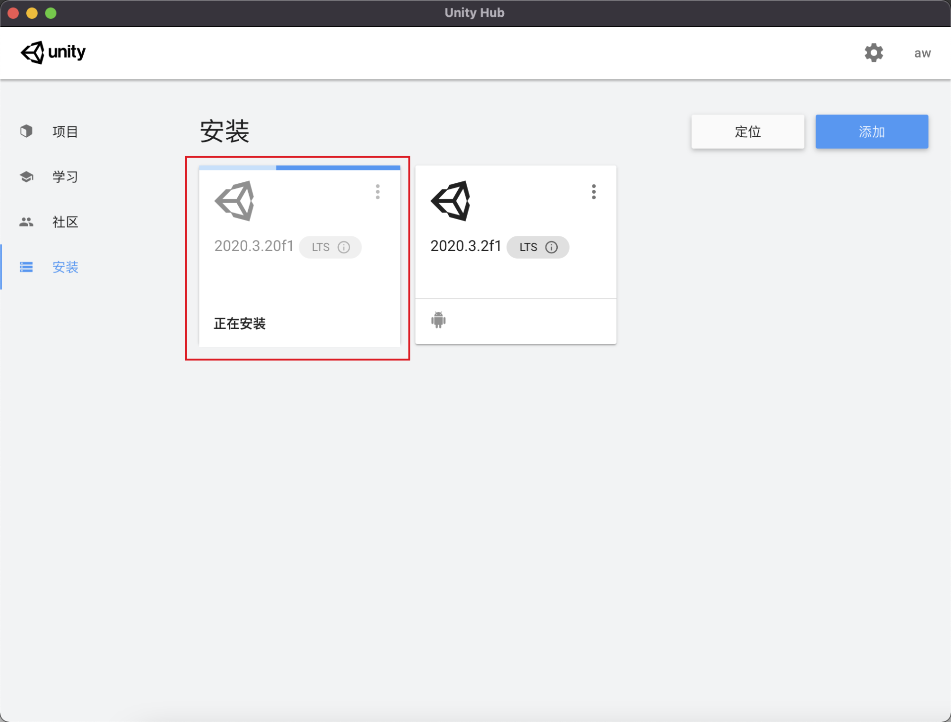Click the 项目 cube icon in sidebar

(26, 131)
